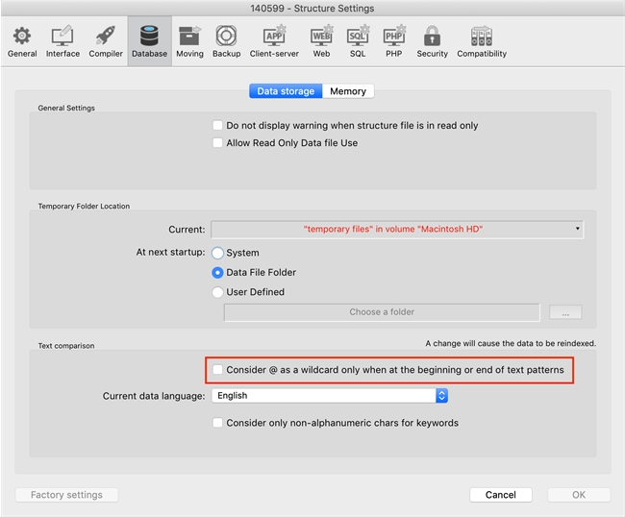Tick Do not display read only warning
625x517 pixels.
point(217,126)
